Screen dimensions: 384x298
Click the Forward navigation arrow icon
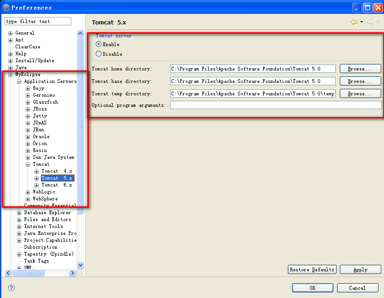371,22
